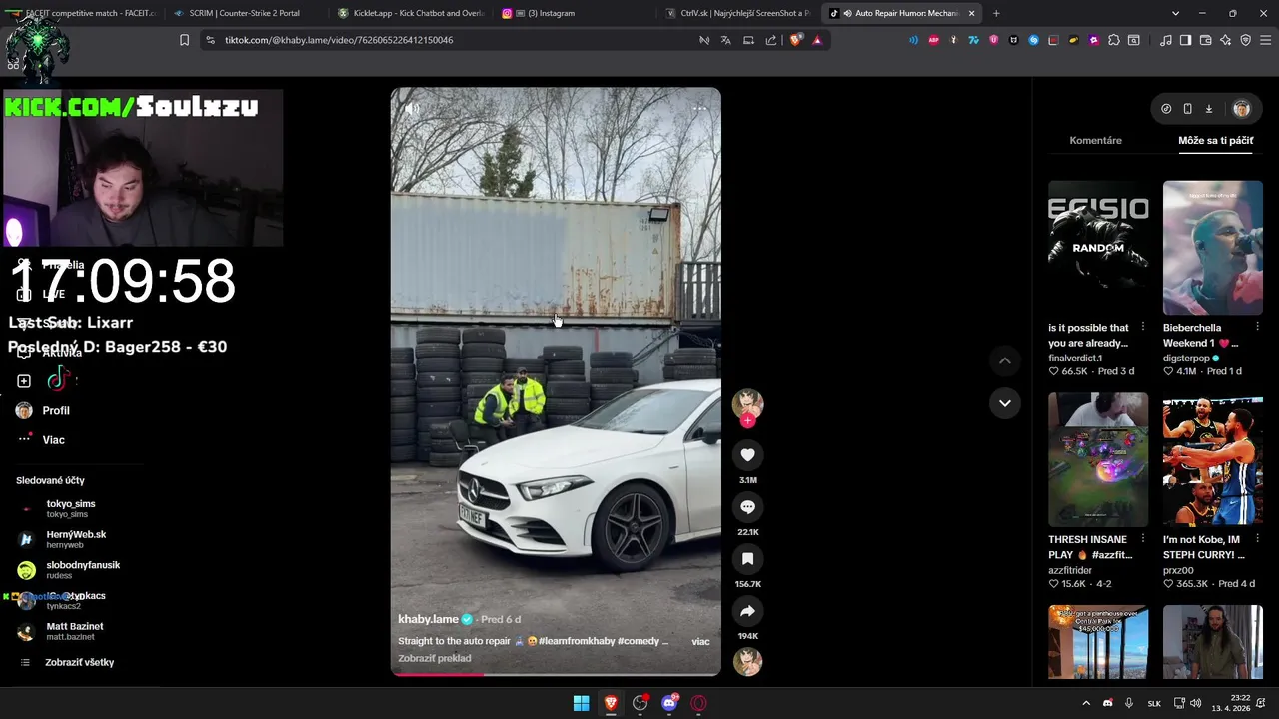Open options for the finalverdict.1 video card
Image resolution: width=1279 pixels, height=719 pixels.
1142,327
